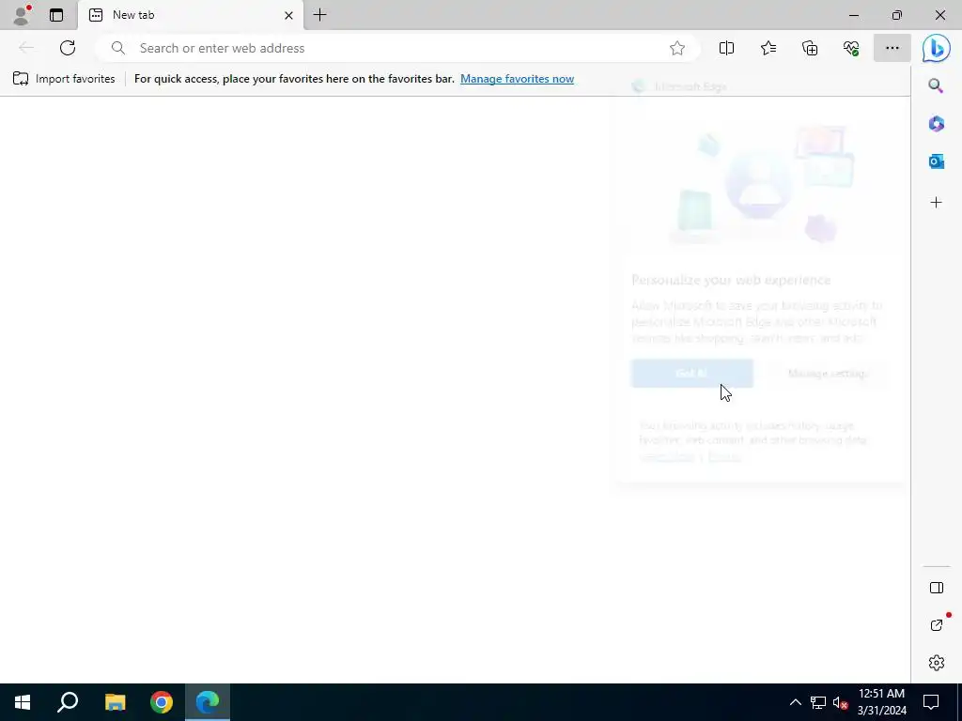Open the Manage favorites now link
The width and height of the screenshot is (962, 721).
[518, 79]
